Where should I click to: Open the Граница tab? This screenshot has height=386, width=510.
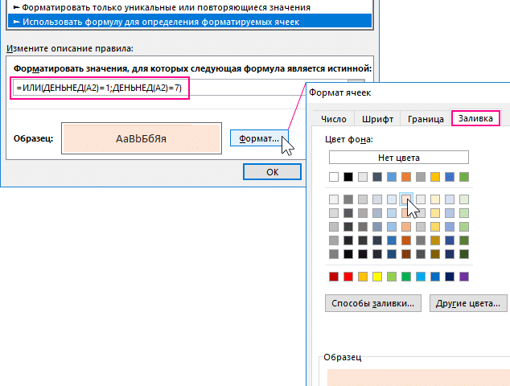click(426, 119)
